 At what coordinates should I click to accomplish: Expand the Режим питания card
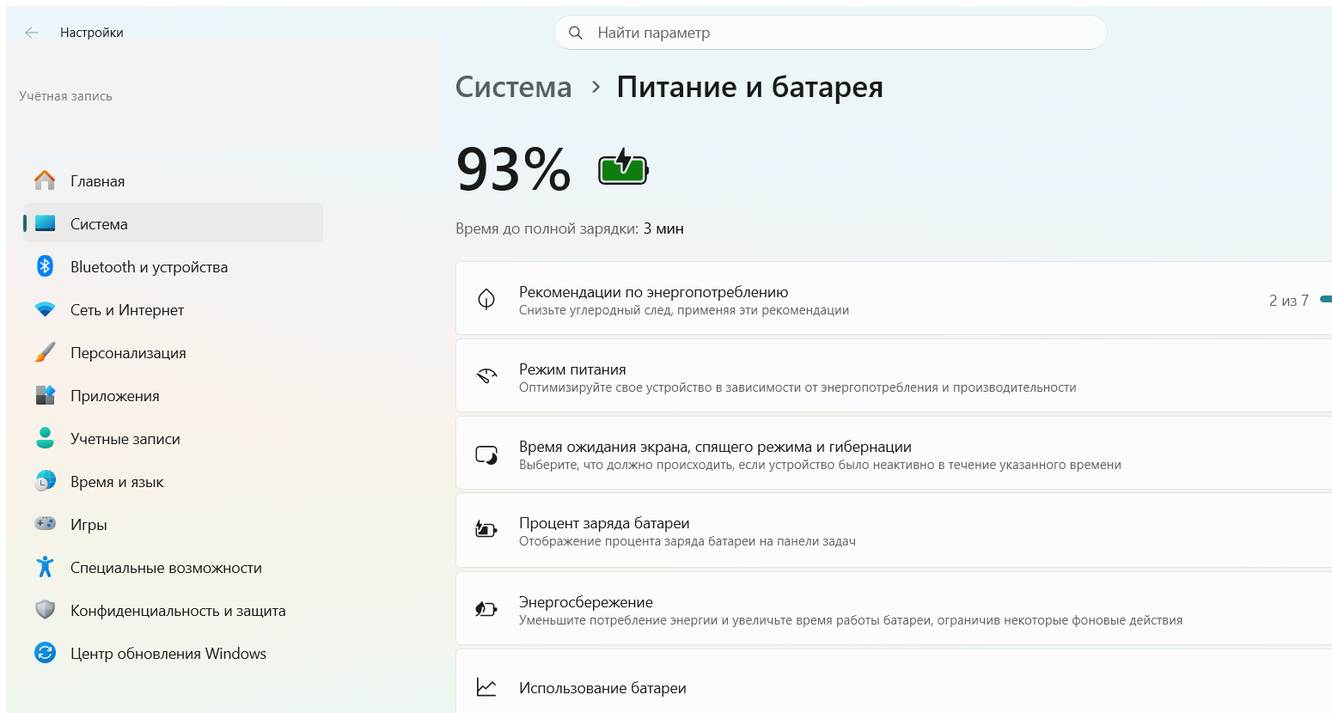(x=894, y=375)
